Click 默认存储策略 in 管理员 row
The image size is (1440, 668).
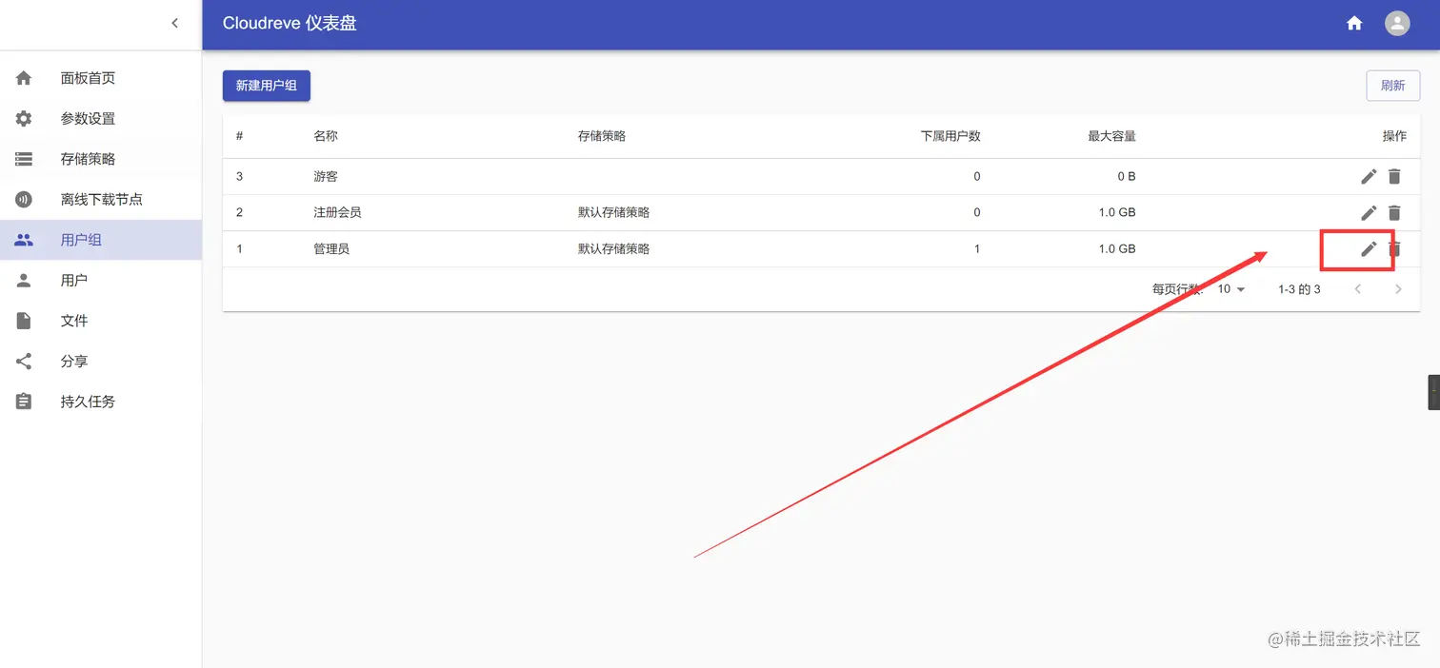[614, 248]
